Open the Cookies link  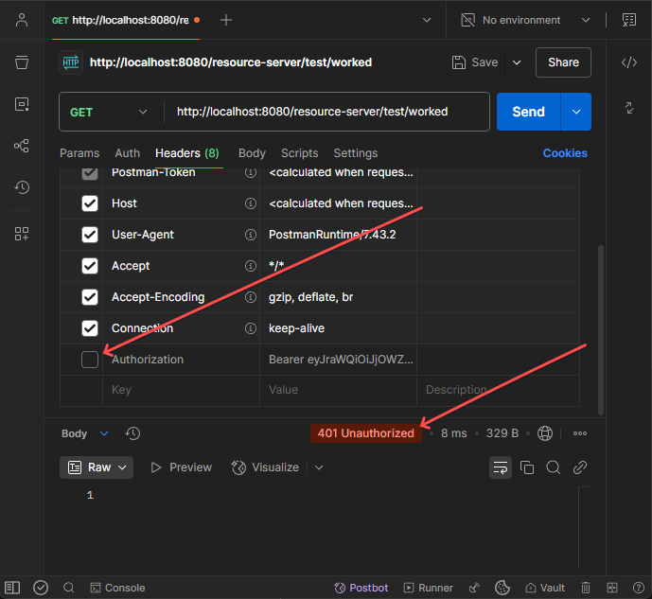click(x=565, y=153)
